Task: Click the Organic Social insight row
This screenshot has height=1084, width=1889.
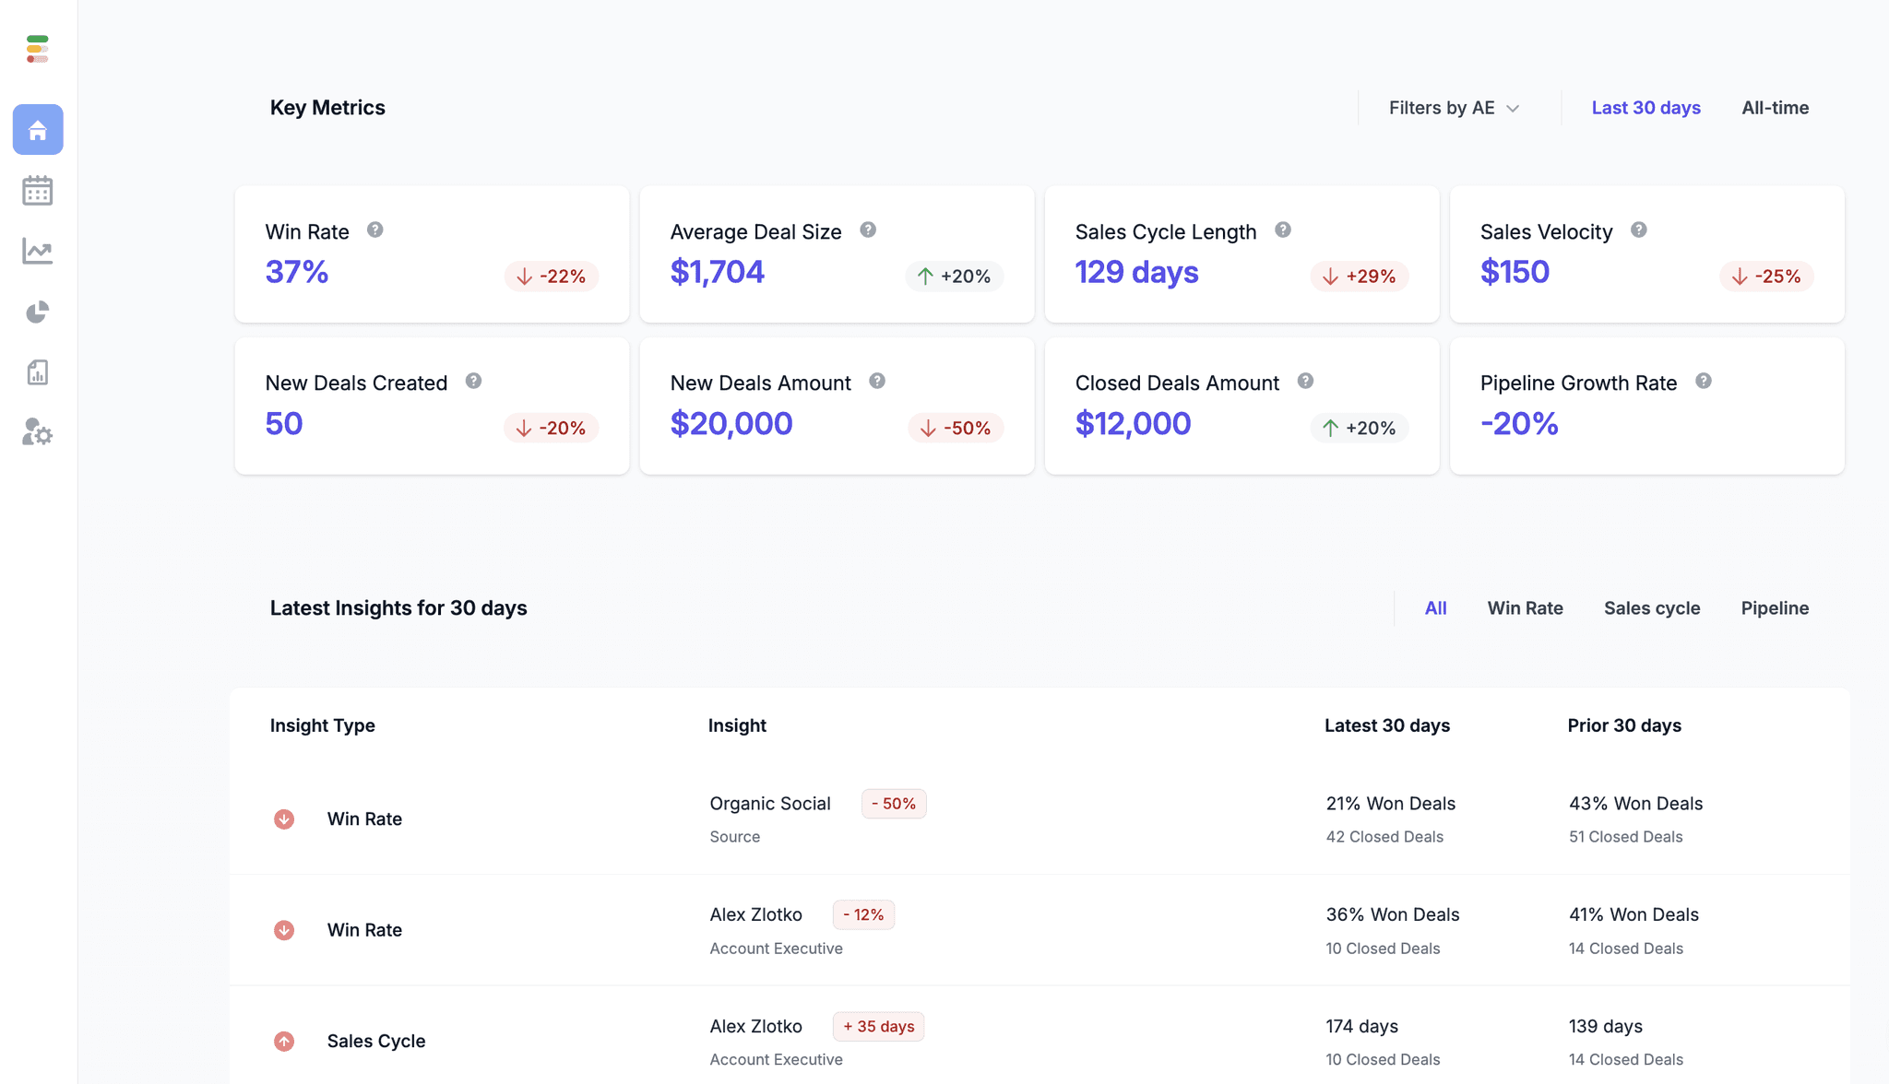Action: point(770,804)
